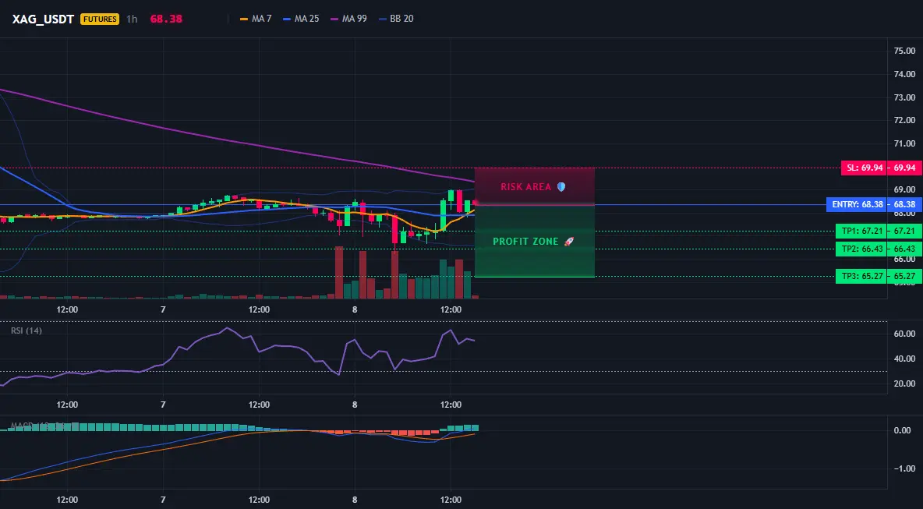Screen dimensions: 923x509
Task: Click 74.00 on the price axis
Action: tap(904, 74)
